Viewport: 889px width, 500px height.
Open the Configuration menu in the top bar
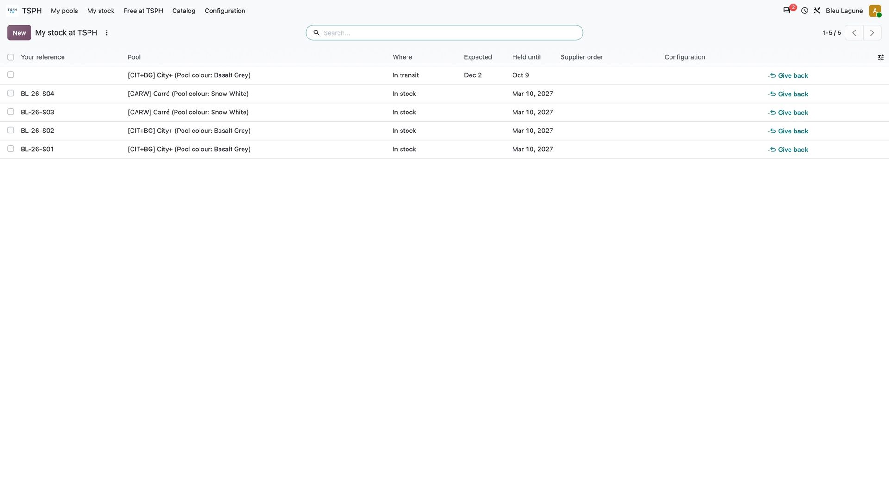pyautogui.click(x=225, y=11)
